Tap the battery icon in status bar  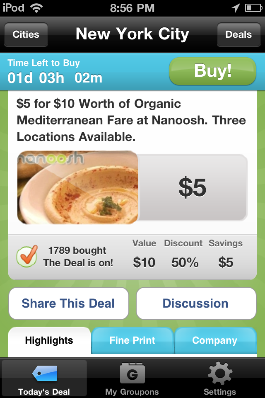tap(253, 8)
